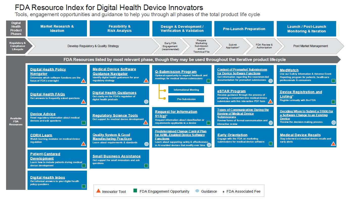Click the Develop Regulatory & Quality Strategy arrow

93,46
